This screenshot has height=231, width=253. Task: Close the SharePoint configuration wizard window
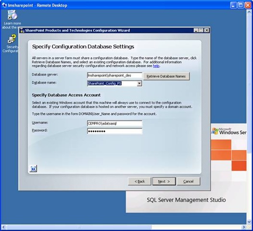[x=207, y=30]
